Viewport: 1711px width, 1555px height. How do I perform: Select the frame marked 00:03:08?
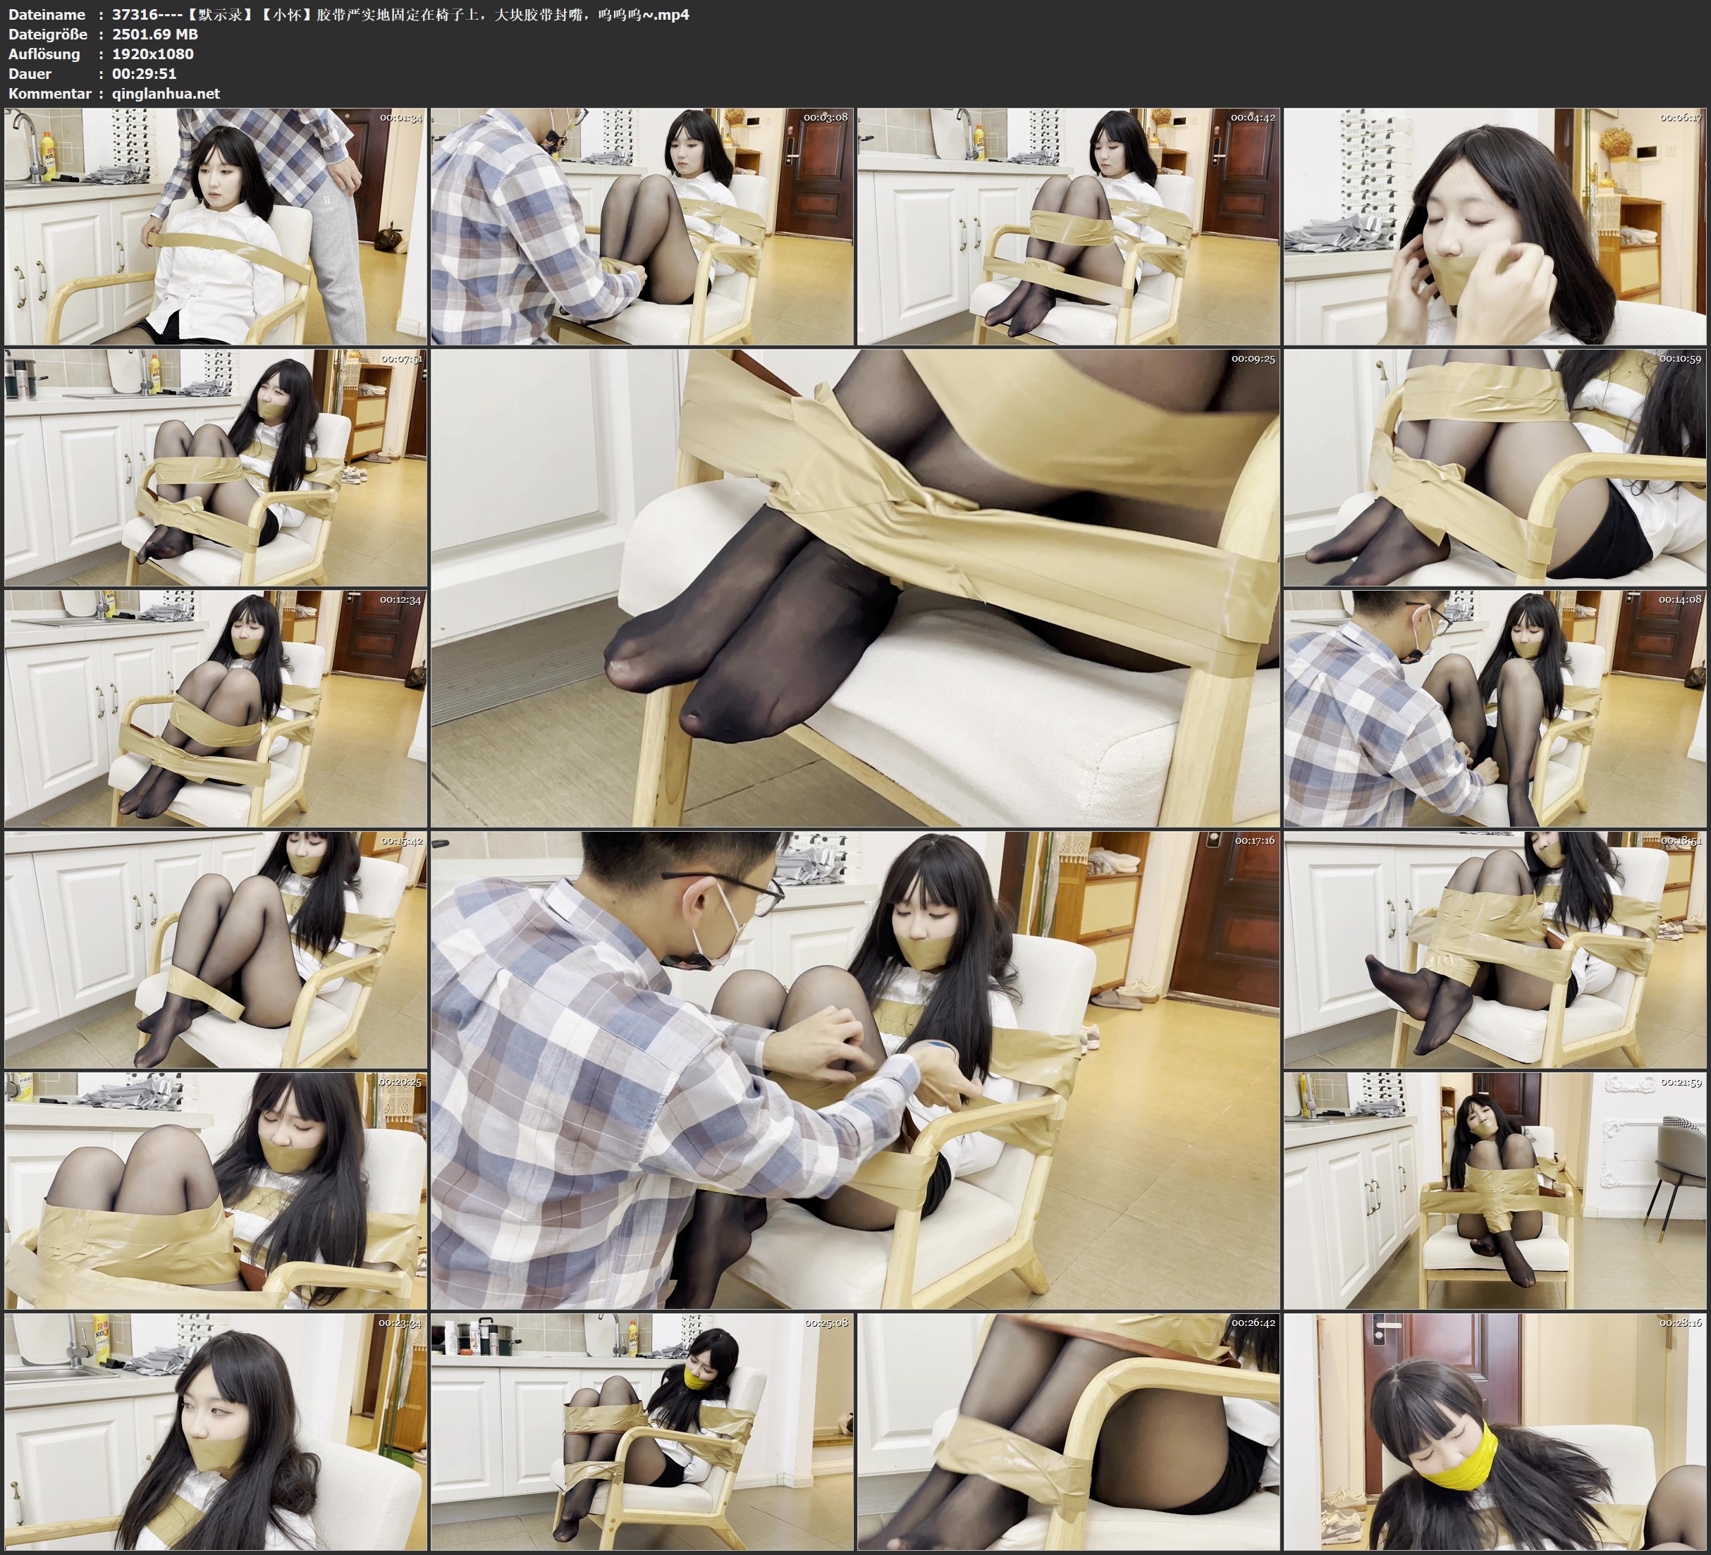click(x=642, y=227)
